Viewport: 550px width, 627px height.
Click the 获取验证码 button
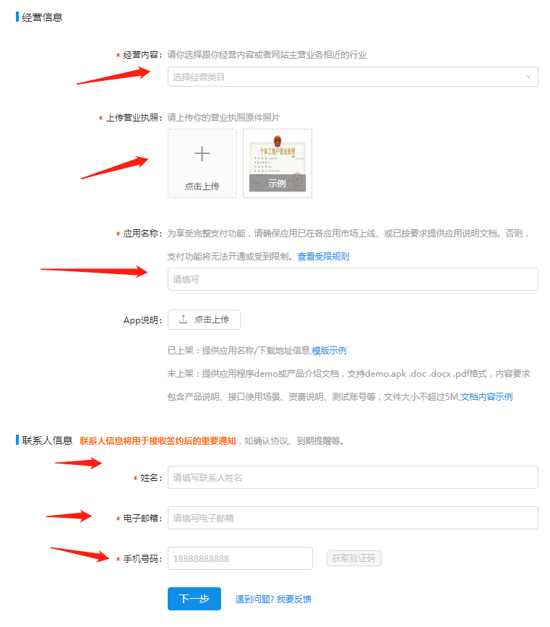tap(353, 558)
